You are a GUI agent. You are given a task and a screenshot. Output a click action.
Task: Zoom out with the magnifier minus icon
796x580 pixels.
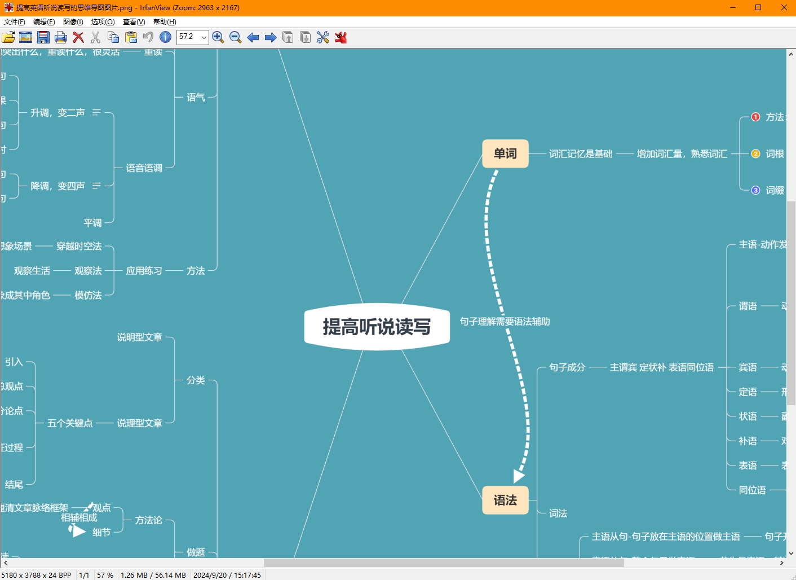pyautogui.click(x=236, y=38)
